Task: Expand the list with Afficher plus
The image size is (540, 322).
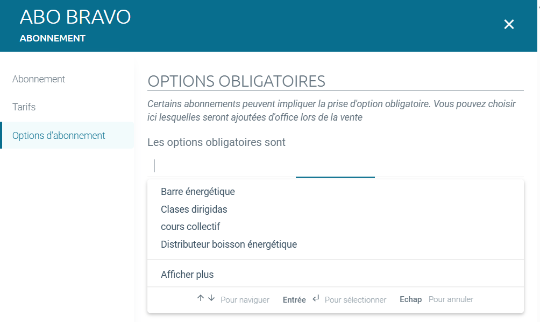Action: [187, 275]
